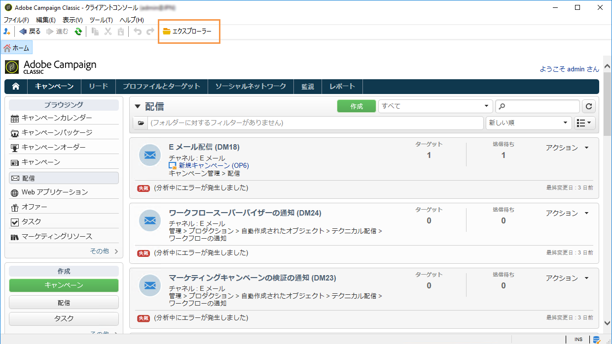This screenshot has height=344, width=612.
Task: Open アクション dropdown for DM23
Action: click(x=567, y=278)
